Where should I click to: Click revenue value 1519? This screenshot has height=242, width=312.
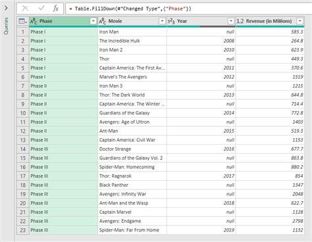point(270,77)
